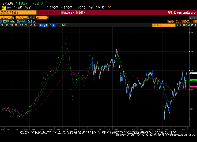
Task: Select the 1M range
Action: [x=12, y=25]
